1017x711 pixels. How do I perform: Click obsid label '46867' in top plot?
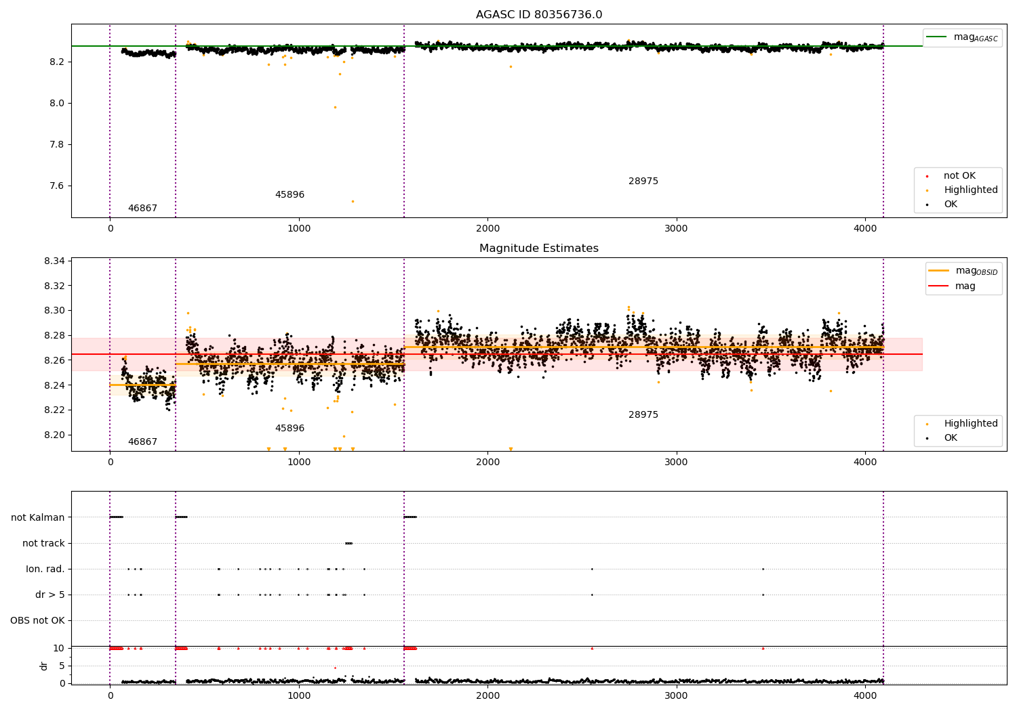coord(142,209)
